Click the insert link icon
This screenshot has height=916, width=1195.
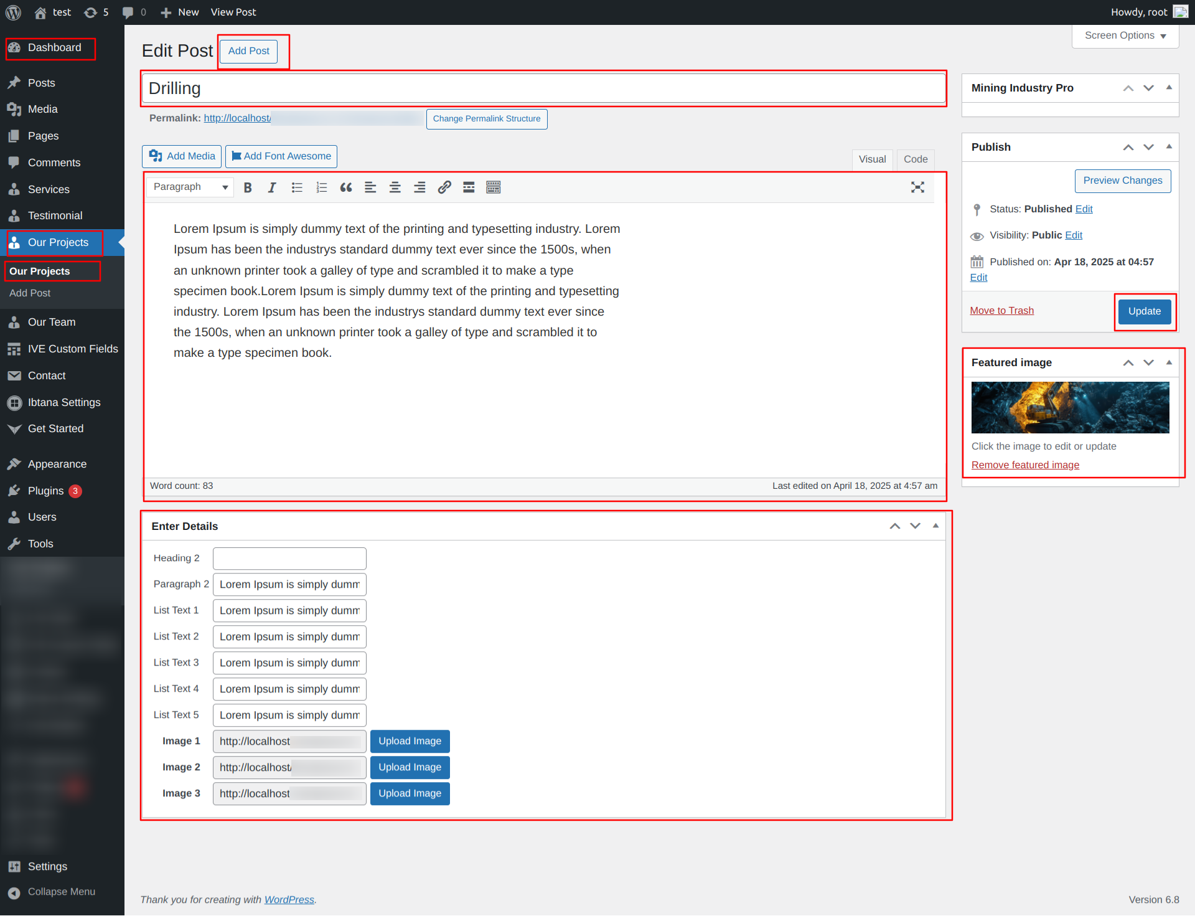tap(444, 187)
